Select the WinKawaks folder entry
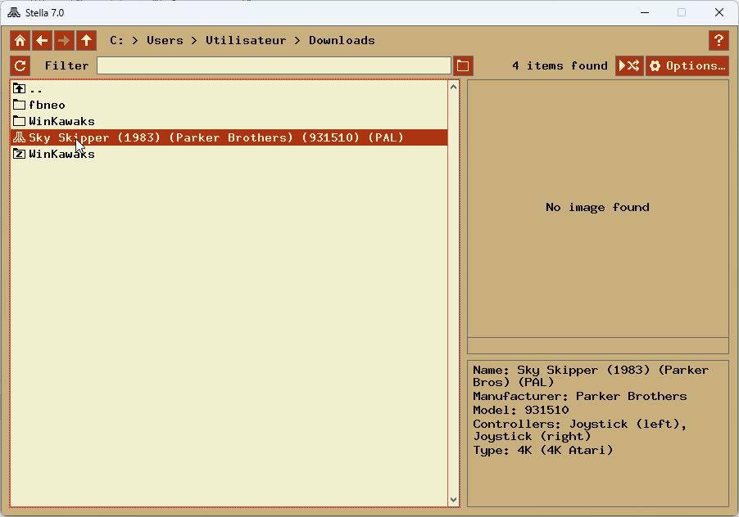739x517 pixels. tap(229, 121)
